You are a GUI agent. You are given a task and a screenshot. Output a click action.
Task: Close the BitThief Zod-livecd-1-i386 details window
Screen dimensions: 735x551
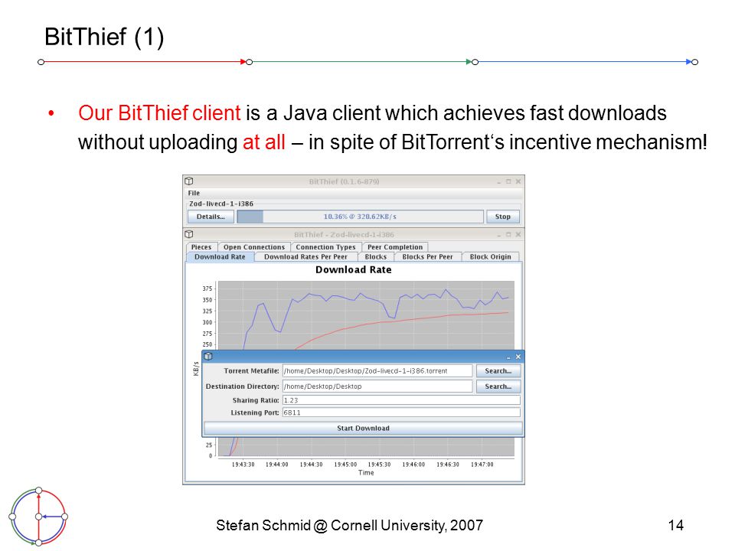coord(518,234)
